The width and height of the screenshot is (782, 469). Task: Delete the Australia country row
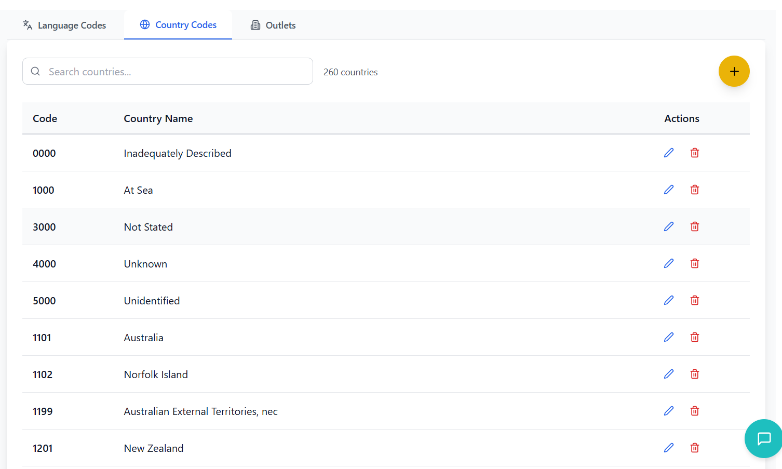(694, 337)
